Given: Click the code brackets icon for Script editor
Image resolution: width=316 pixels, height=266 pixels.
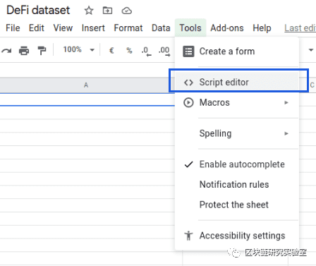Looking at the screenshot, I should click(x=188, y=83).
